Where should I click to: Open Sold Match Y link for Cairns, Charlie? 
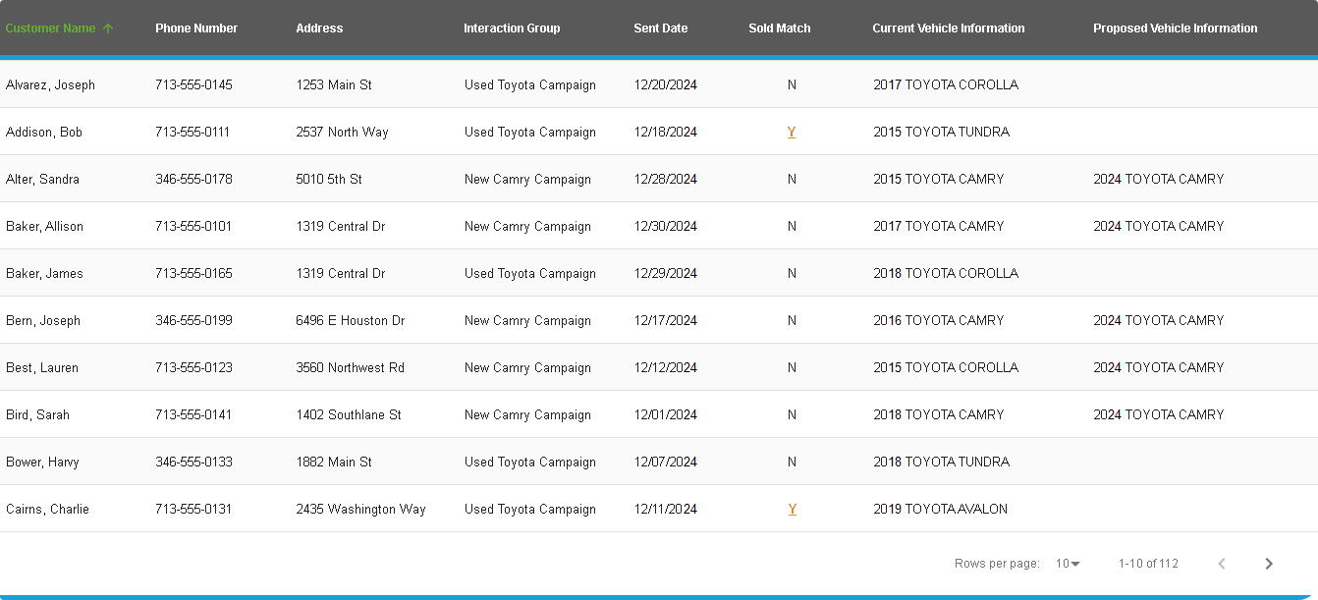click(x=792, y=510)
